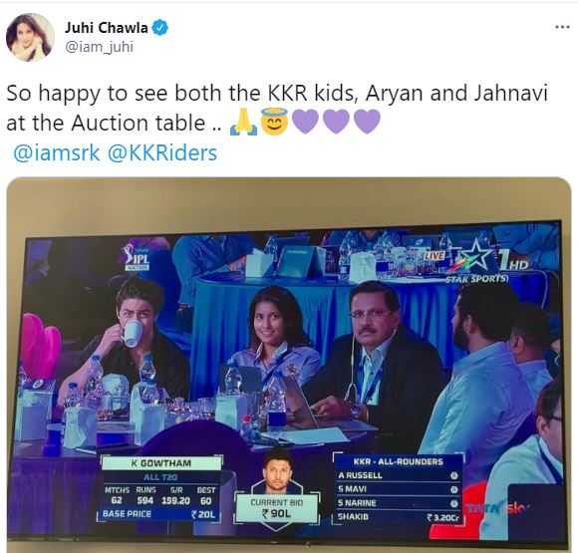Click the @iam_juhi handle
The width and height of the screenshot is (578, 553).
99,47
